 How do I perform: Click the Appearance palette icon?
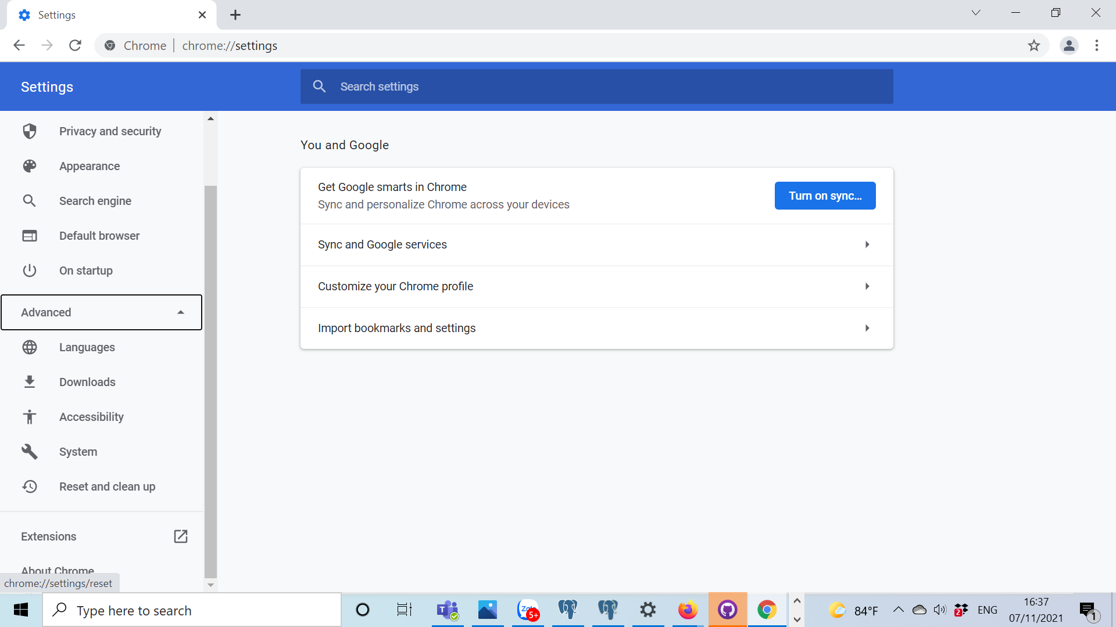point(30,166)
